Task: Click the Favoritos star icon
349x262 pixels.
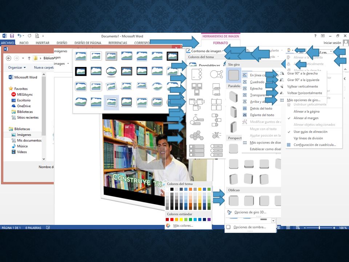Action: 11,89
